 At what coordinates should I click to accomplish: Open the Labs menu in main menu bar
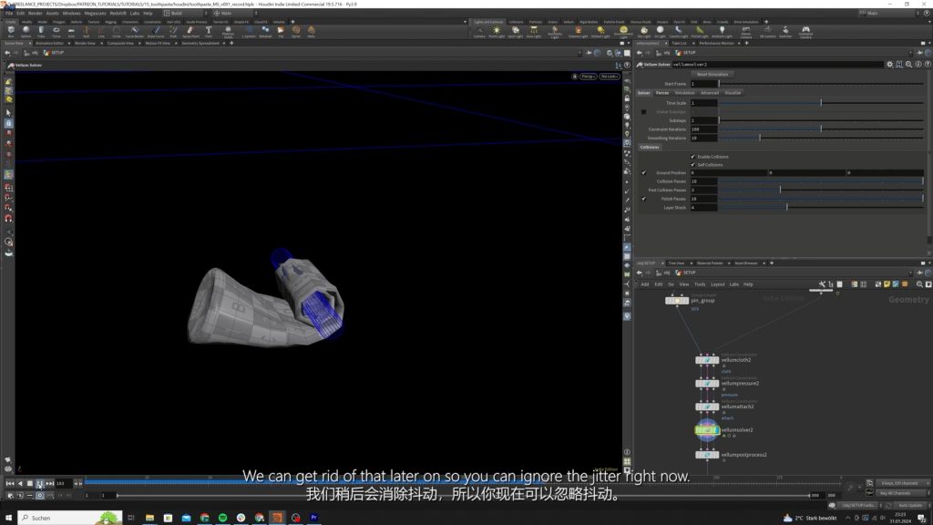coord(135,13)
